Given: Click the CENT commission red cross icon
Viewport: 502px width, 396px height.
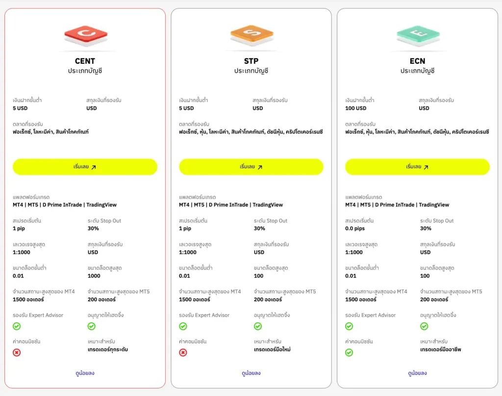Looking at the screenshot, I should point(17,352).
